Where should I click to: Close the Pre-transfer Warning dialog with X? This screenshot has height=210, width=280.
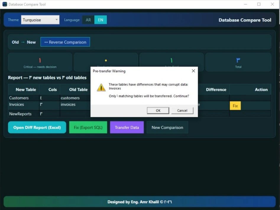point(193,71)
